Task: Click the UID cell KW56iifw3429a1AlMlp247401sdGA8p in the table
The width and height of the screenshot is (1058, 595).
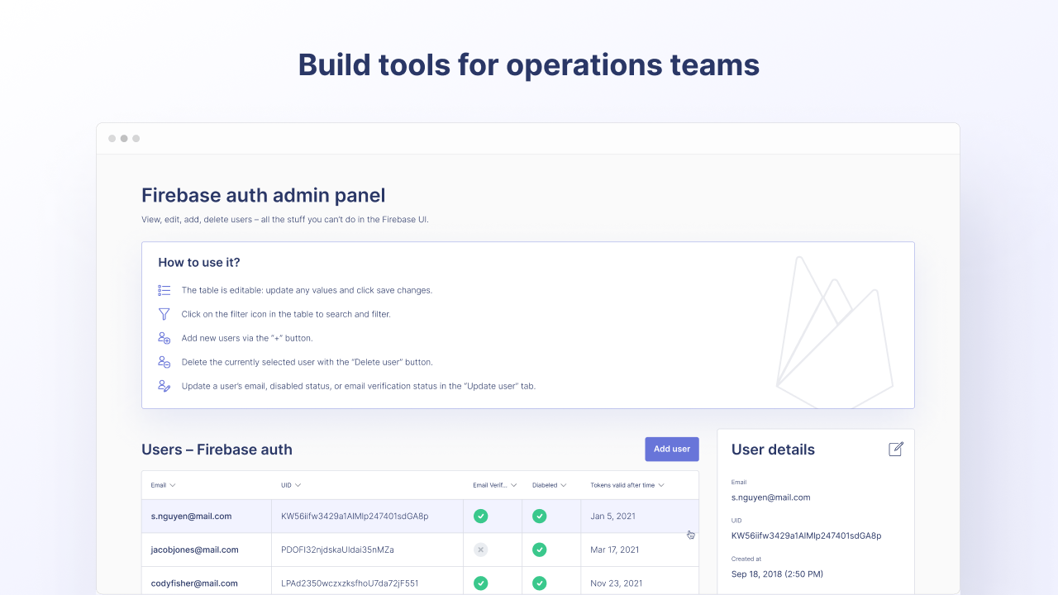Action: point(367,516)
